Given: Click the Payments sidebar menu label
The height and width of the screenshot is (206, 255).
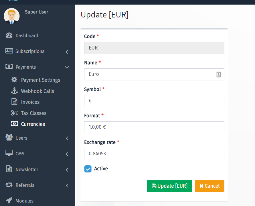Looking at the screenshot, I should click(x=26, y=67).
